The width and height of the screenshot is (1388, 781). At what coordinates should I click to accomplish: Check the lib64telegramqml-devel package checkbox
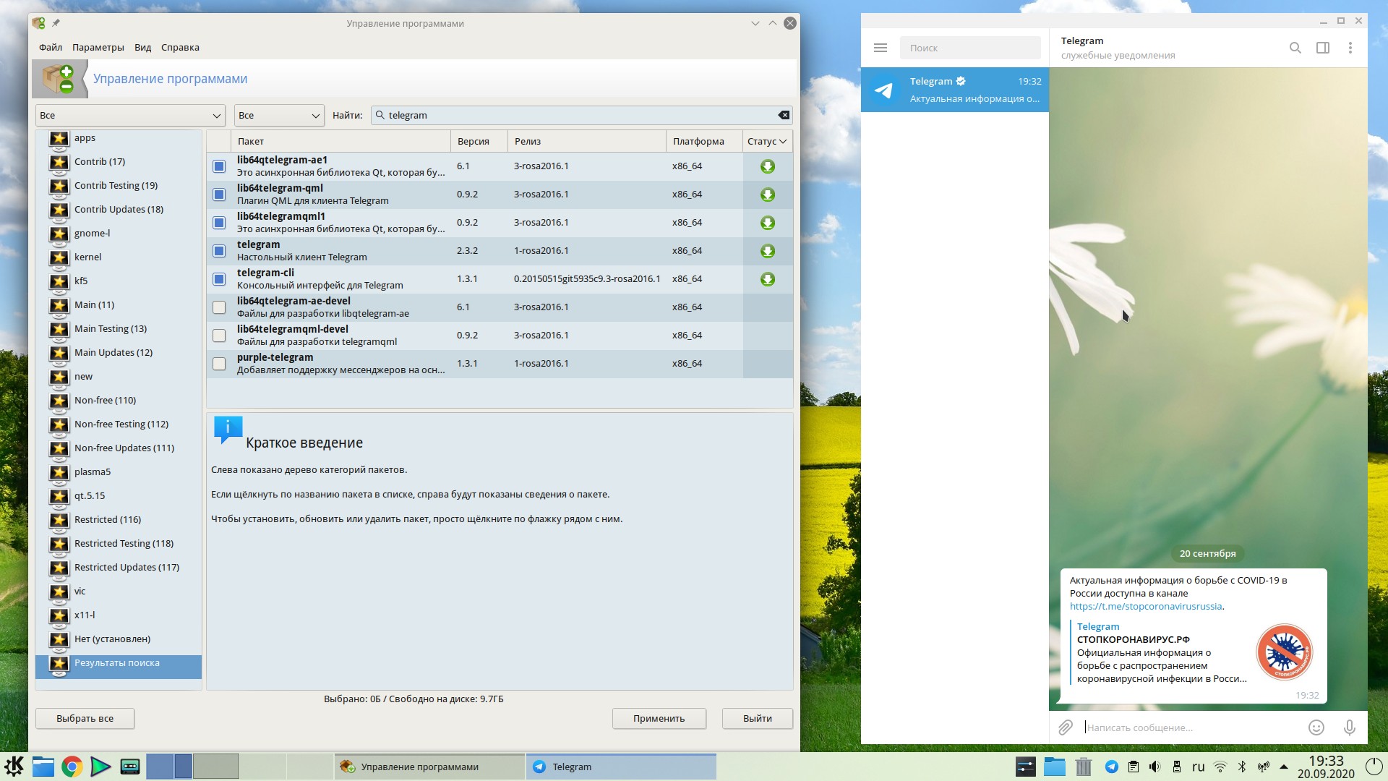[219, 336]
